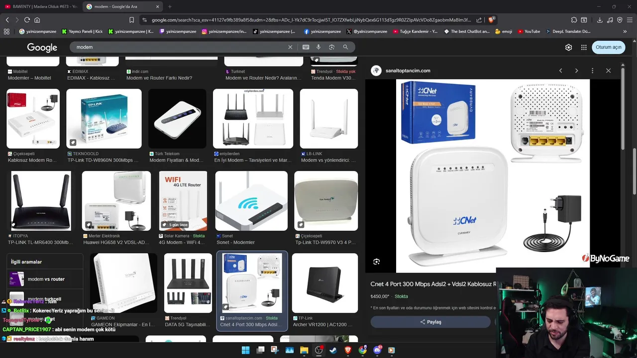Open OBS Studio from the taskbar

pos(318,350)
